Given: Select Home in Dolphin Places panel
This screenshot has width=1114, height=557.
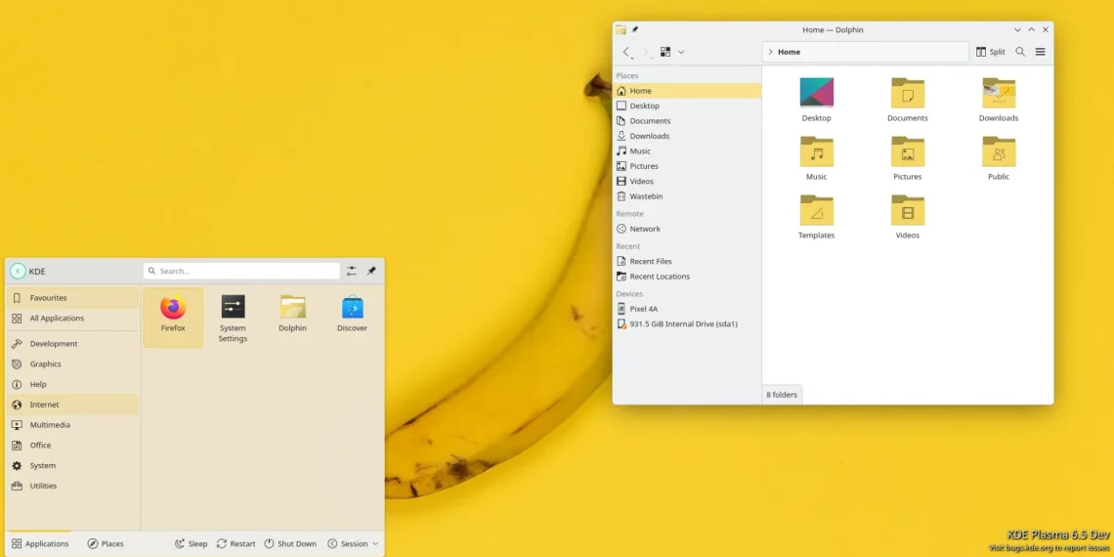Looking at the screenshot, I should [686, 90].
